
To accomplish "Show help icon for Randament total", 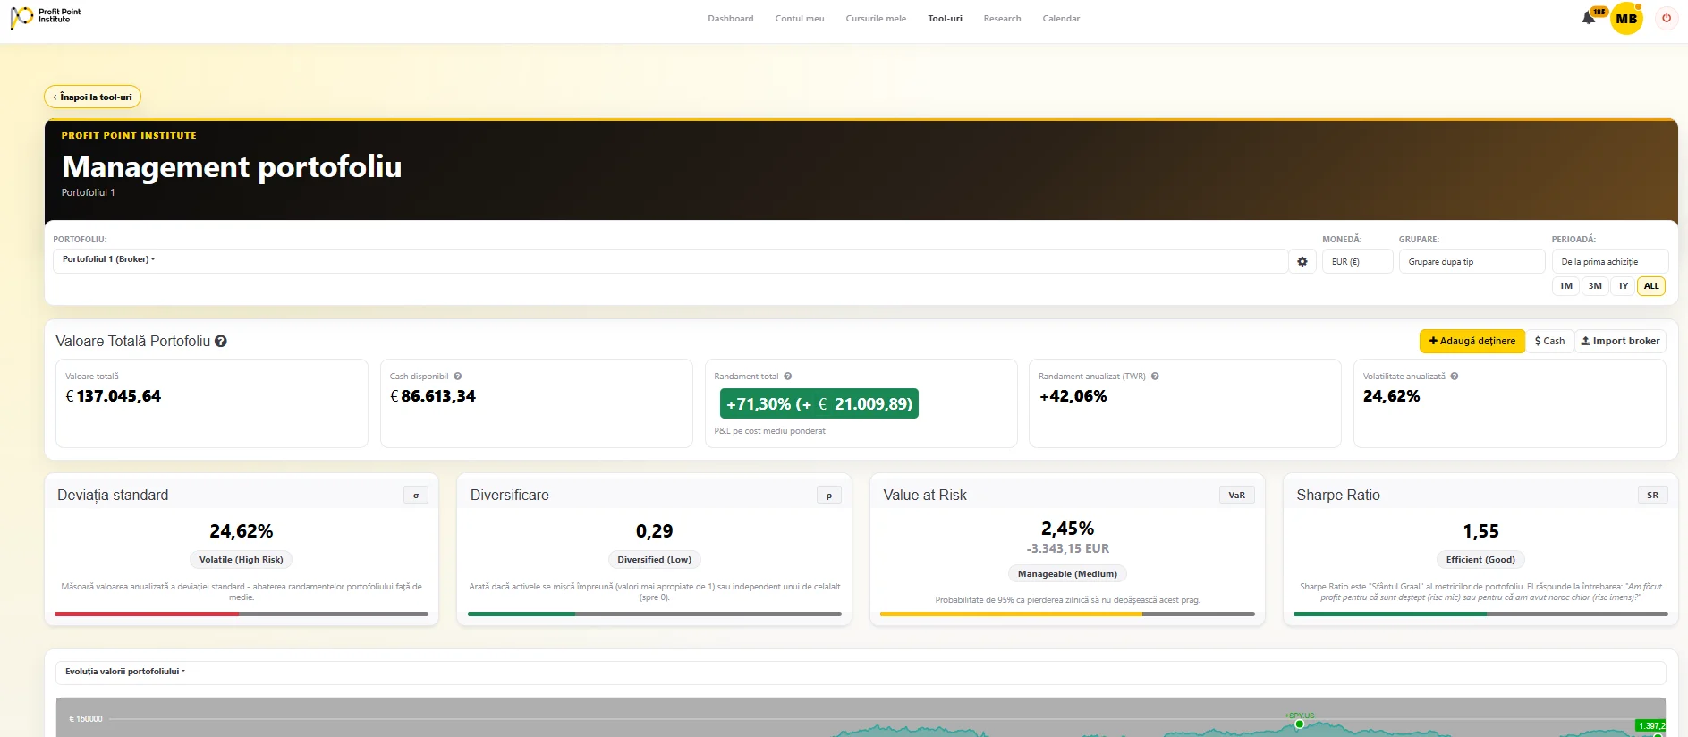I will point(787,377).
